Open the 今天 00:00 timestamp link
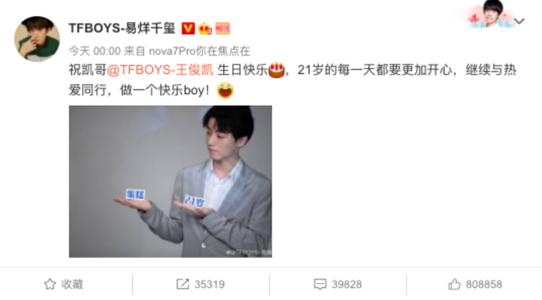 pyautogui.click(x=95, y=51)
